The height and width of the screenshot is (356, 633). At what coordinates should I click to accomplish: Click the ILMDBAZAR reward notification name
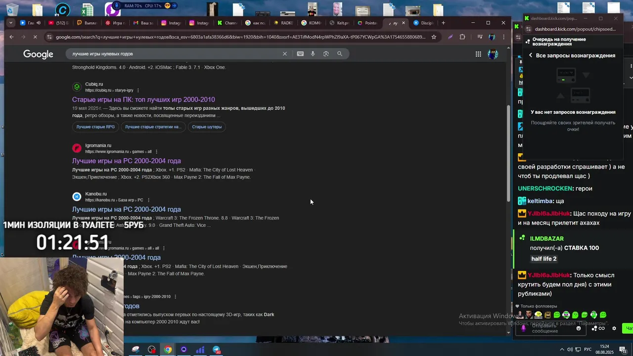(x=547, y=239)
